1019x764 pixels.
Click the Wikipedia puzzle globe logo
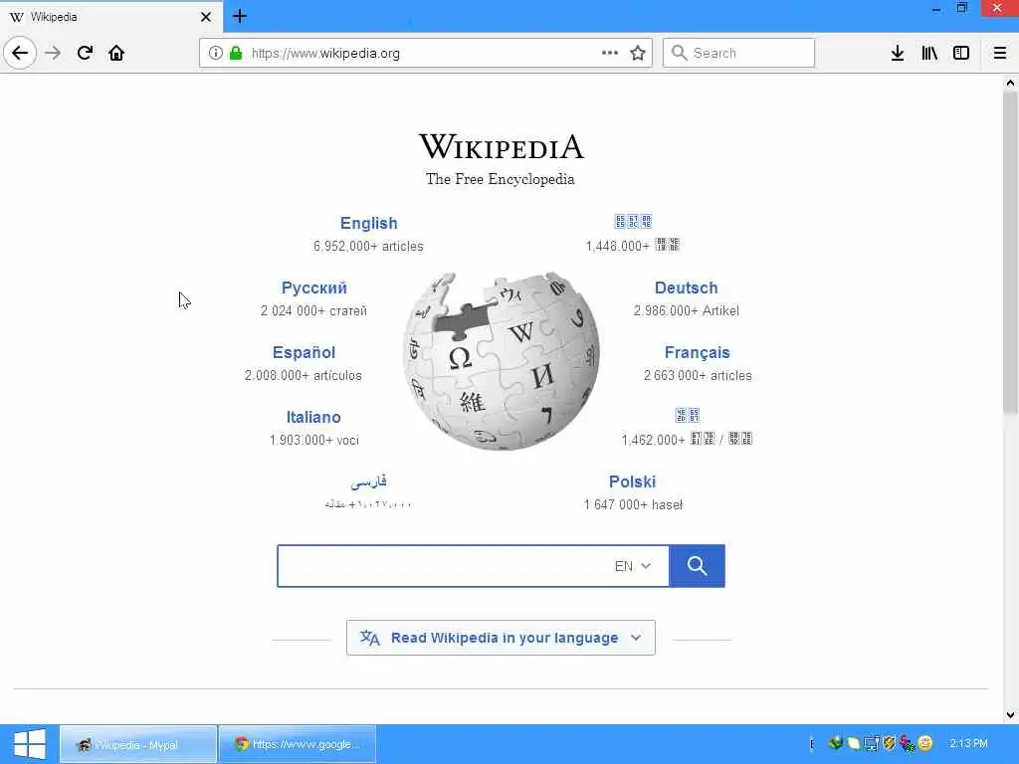click(502, 361)
